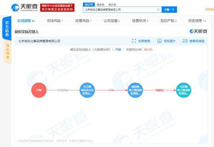Click the data disclaimer note at bottom
The height and width of the screenshot is (147, 214).
coord(55,141)
